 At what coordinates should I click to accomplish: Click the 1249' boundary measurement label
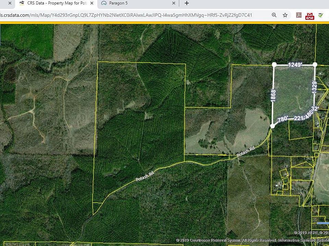point(295,65)
